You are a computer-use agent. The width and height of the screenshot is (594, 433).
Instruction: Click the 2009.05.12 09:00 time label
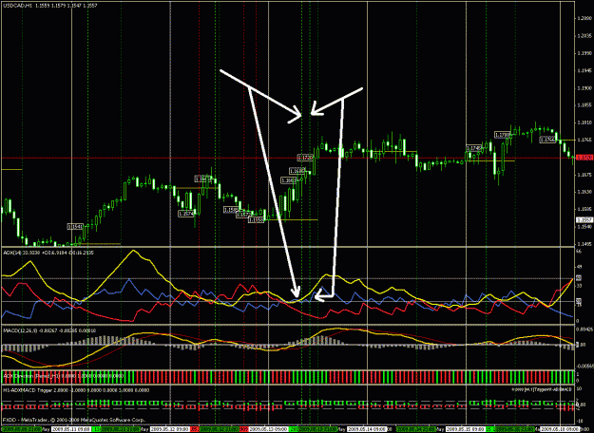click(170, 429)
